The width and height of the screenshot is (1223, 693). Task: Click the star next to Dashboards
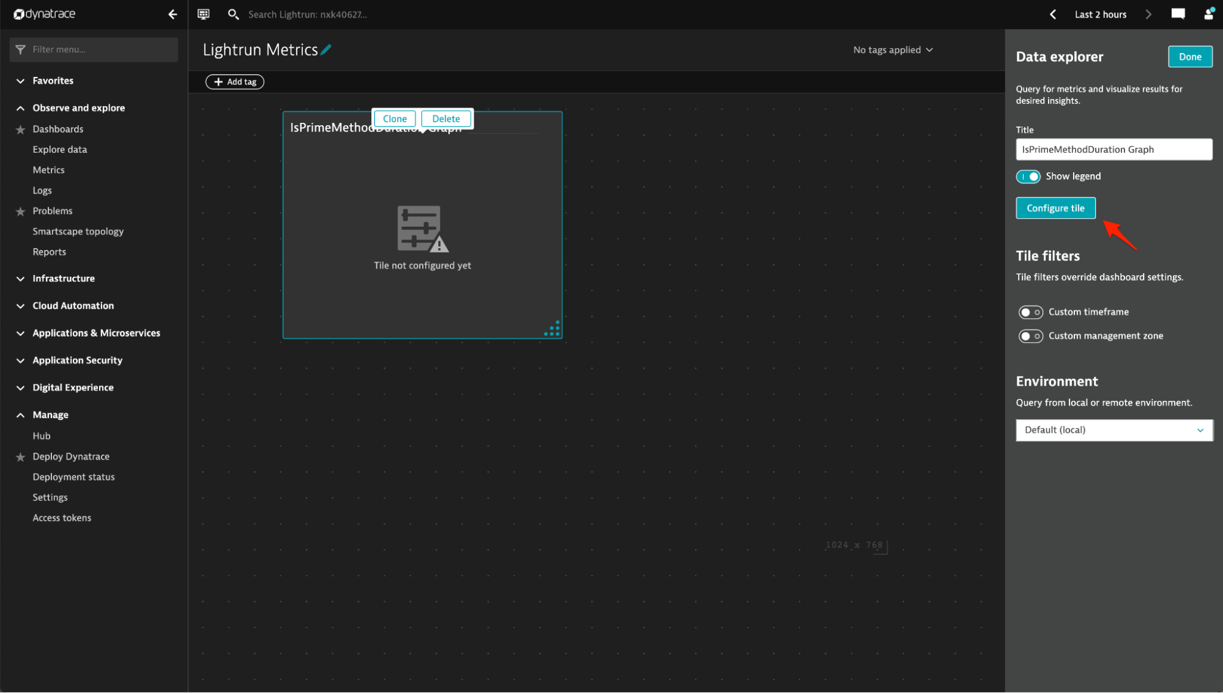[20, 130]
